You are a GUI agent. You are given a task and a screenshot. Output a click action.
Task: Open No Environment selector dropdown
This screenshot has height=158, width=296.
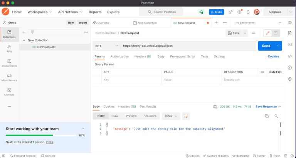coord(258,22)
